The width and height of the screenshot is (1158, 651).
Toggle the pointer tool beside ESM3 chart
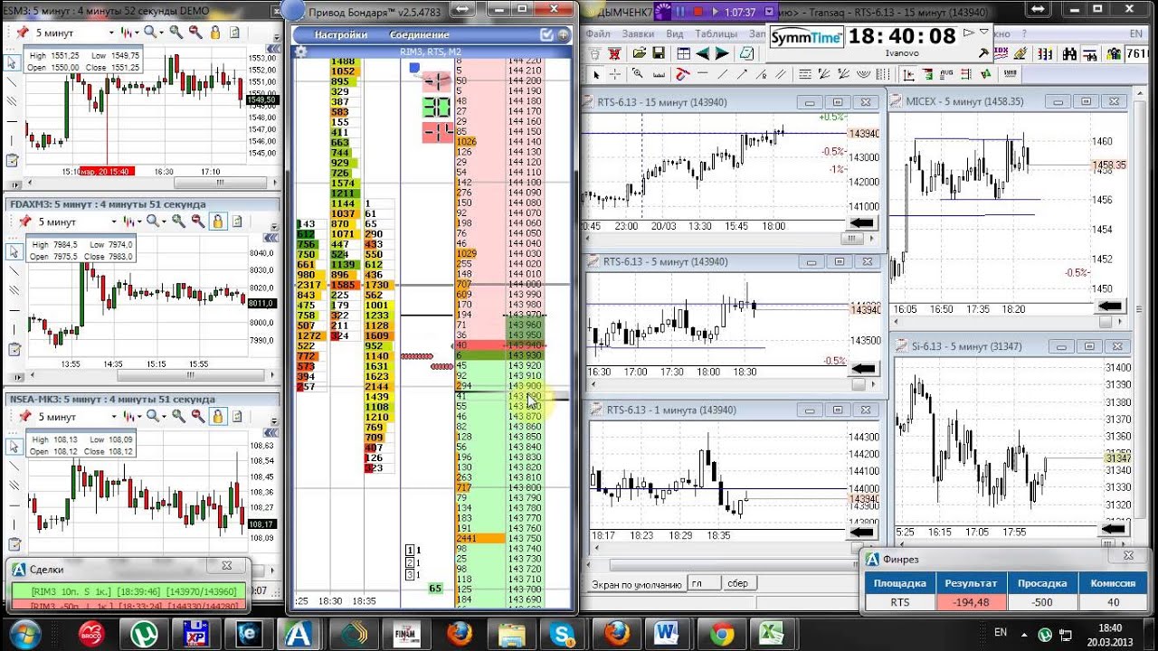click(x=12, y=62)
